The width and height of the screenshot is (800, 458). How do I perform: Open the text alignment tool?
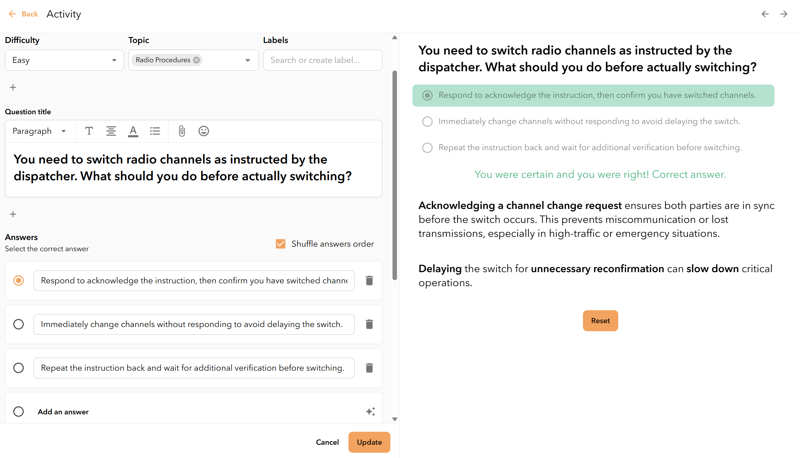(x=111, y=131)
